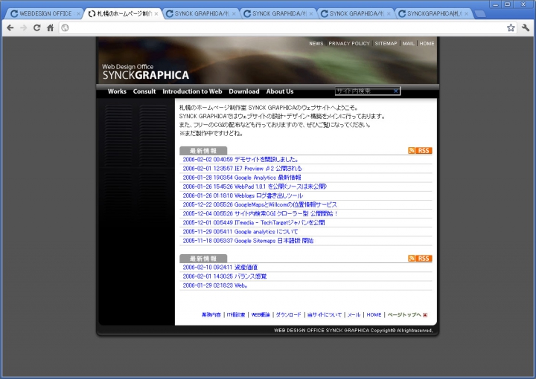Open Google analytics について entry
This screenshot has width=536, height=379.
(x=240, y=232)
